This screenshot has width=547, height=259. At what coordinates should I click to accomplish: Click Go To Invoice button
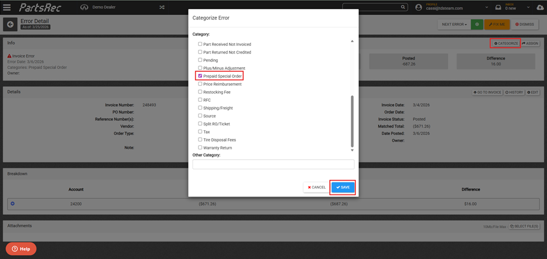click(488, 92)
